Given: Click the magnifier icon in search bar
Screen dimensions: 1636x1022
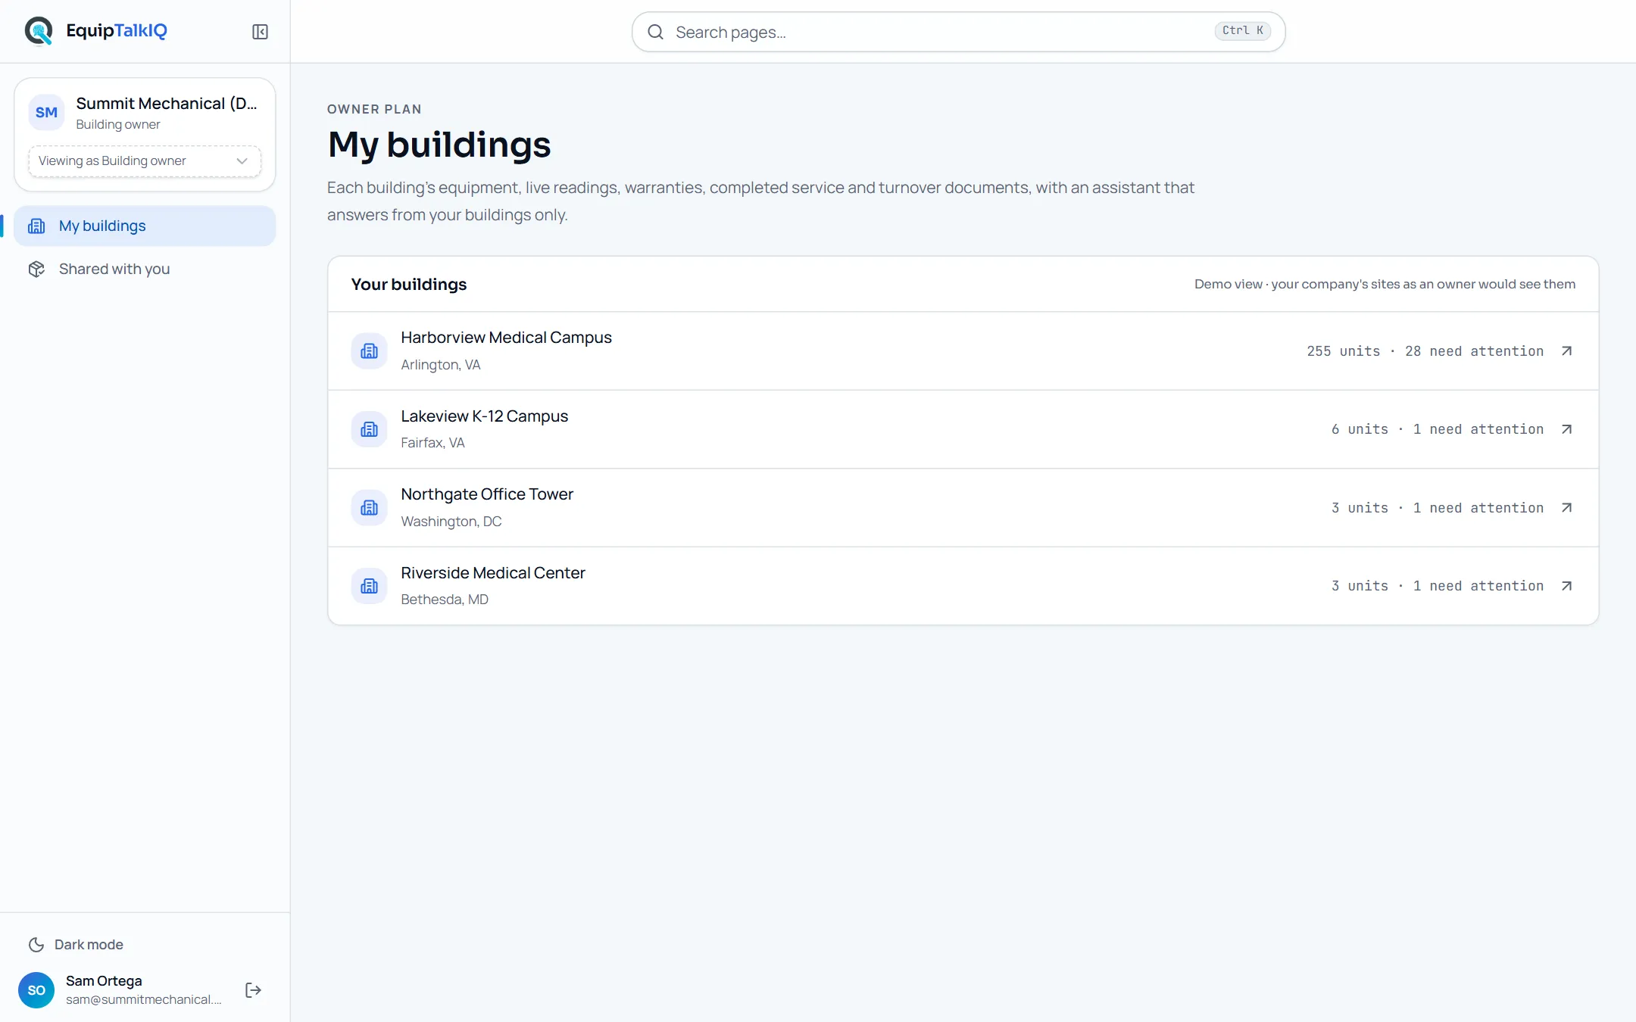Looking at the screenshot, I should (x=656, y=32).
